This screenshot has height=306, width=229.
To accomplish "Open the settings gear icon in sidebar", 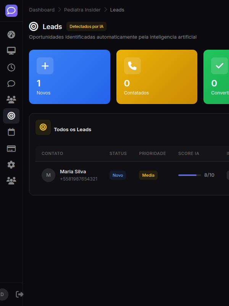I will tap(11, 164).
